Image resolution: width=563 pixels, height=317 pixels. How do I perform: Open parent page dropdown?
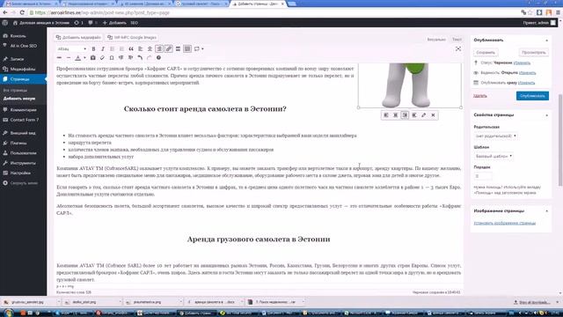[495, 136]
